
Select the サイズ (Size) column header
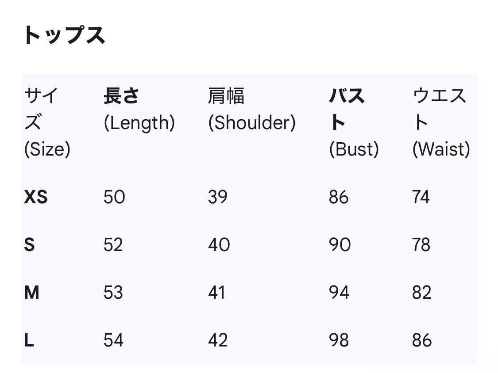(47, 122)
